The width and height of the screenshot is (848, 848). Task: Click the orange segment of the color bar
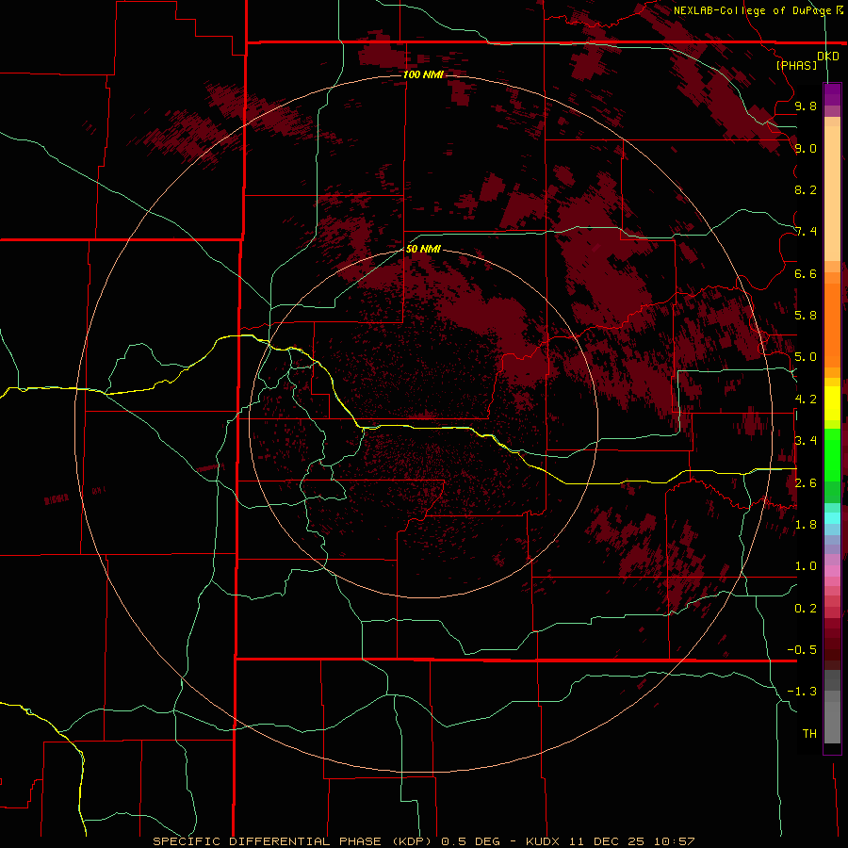832,324
